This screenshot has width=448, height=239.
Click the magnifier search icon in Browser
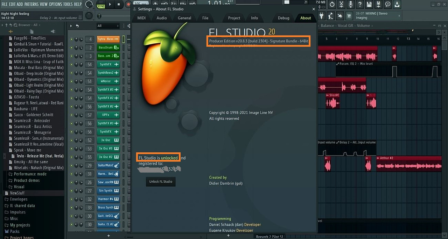pyautogui.click(x=15, y=25)
